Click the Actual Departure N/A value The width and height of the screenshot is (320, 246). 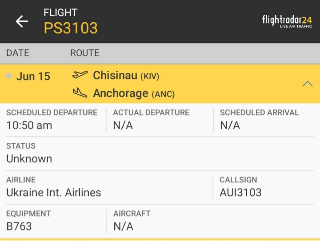click(x=123, y=125)
